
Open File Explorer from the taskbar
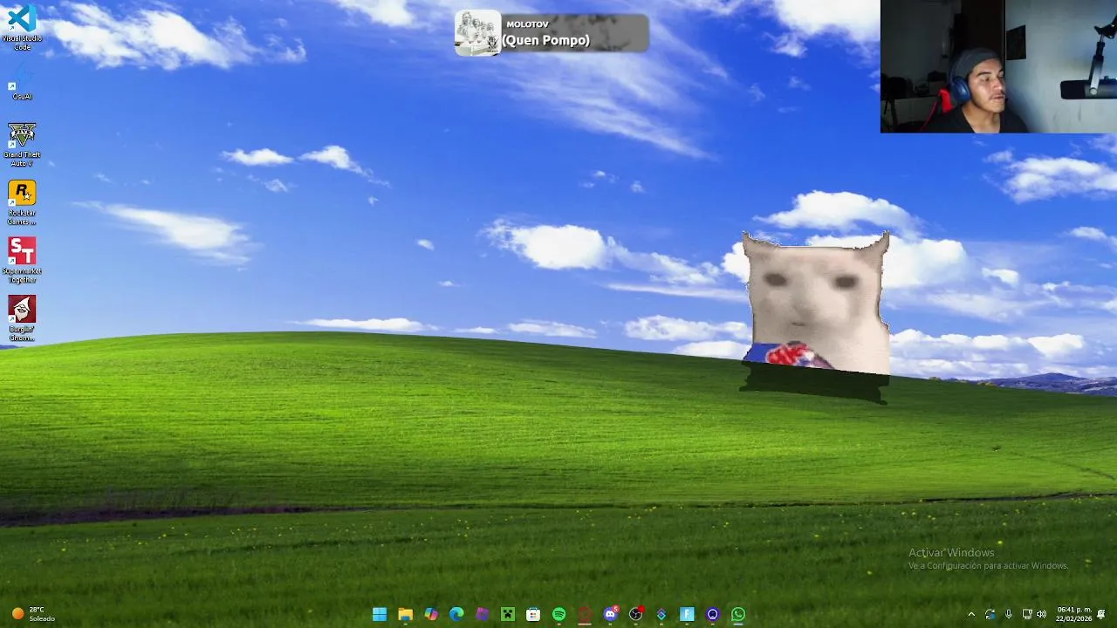(405, 614)
